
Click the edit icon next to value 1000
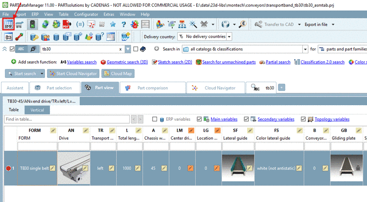(138, 168)
